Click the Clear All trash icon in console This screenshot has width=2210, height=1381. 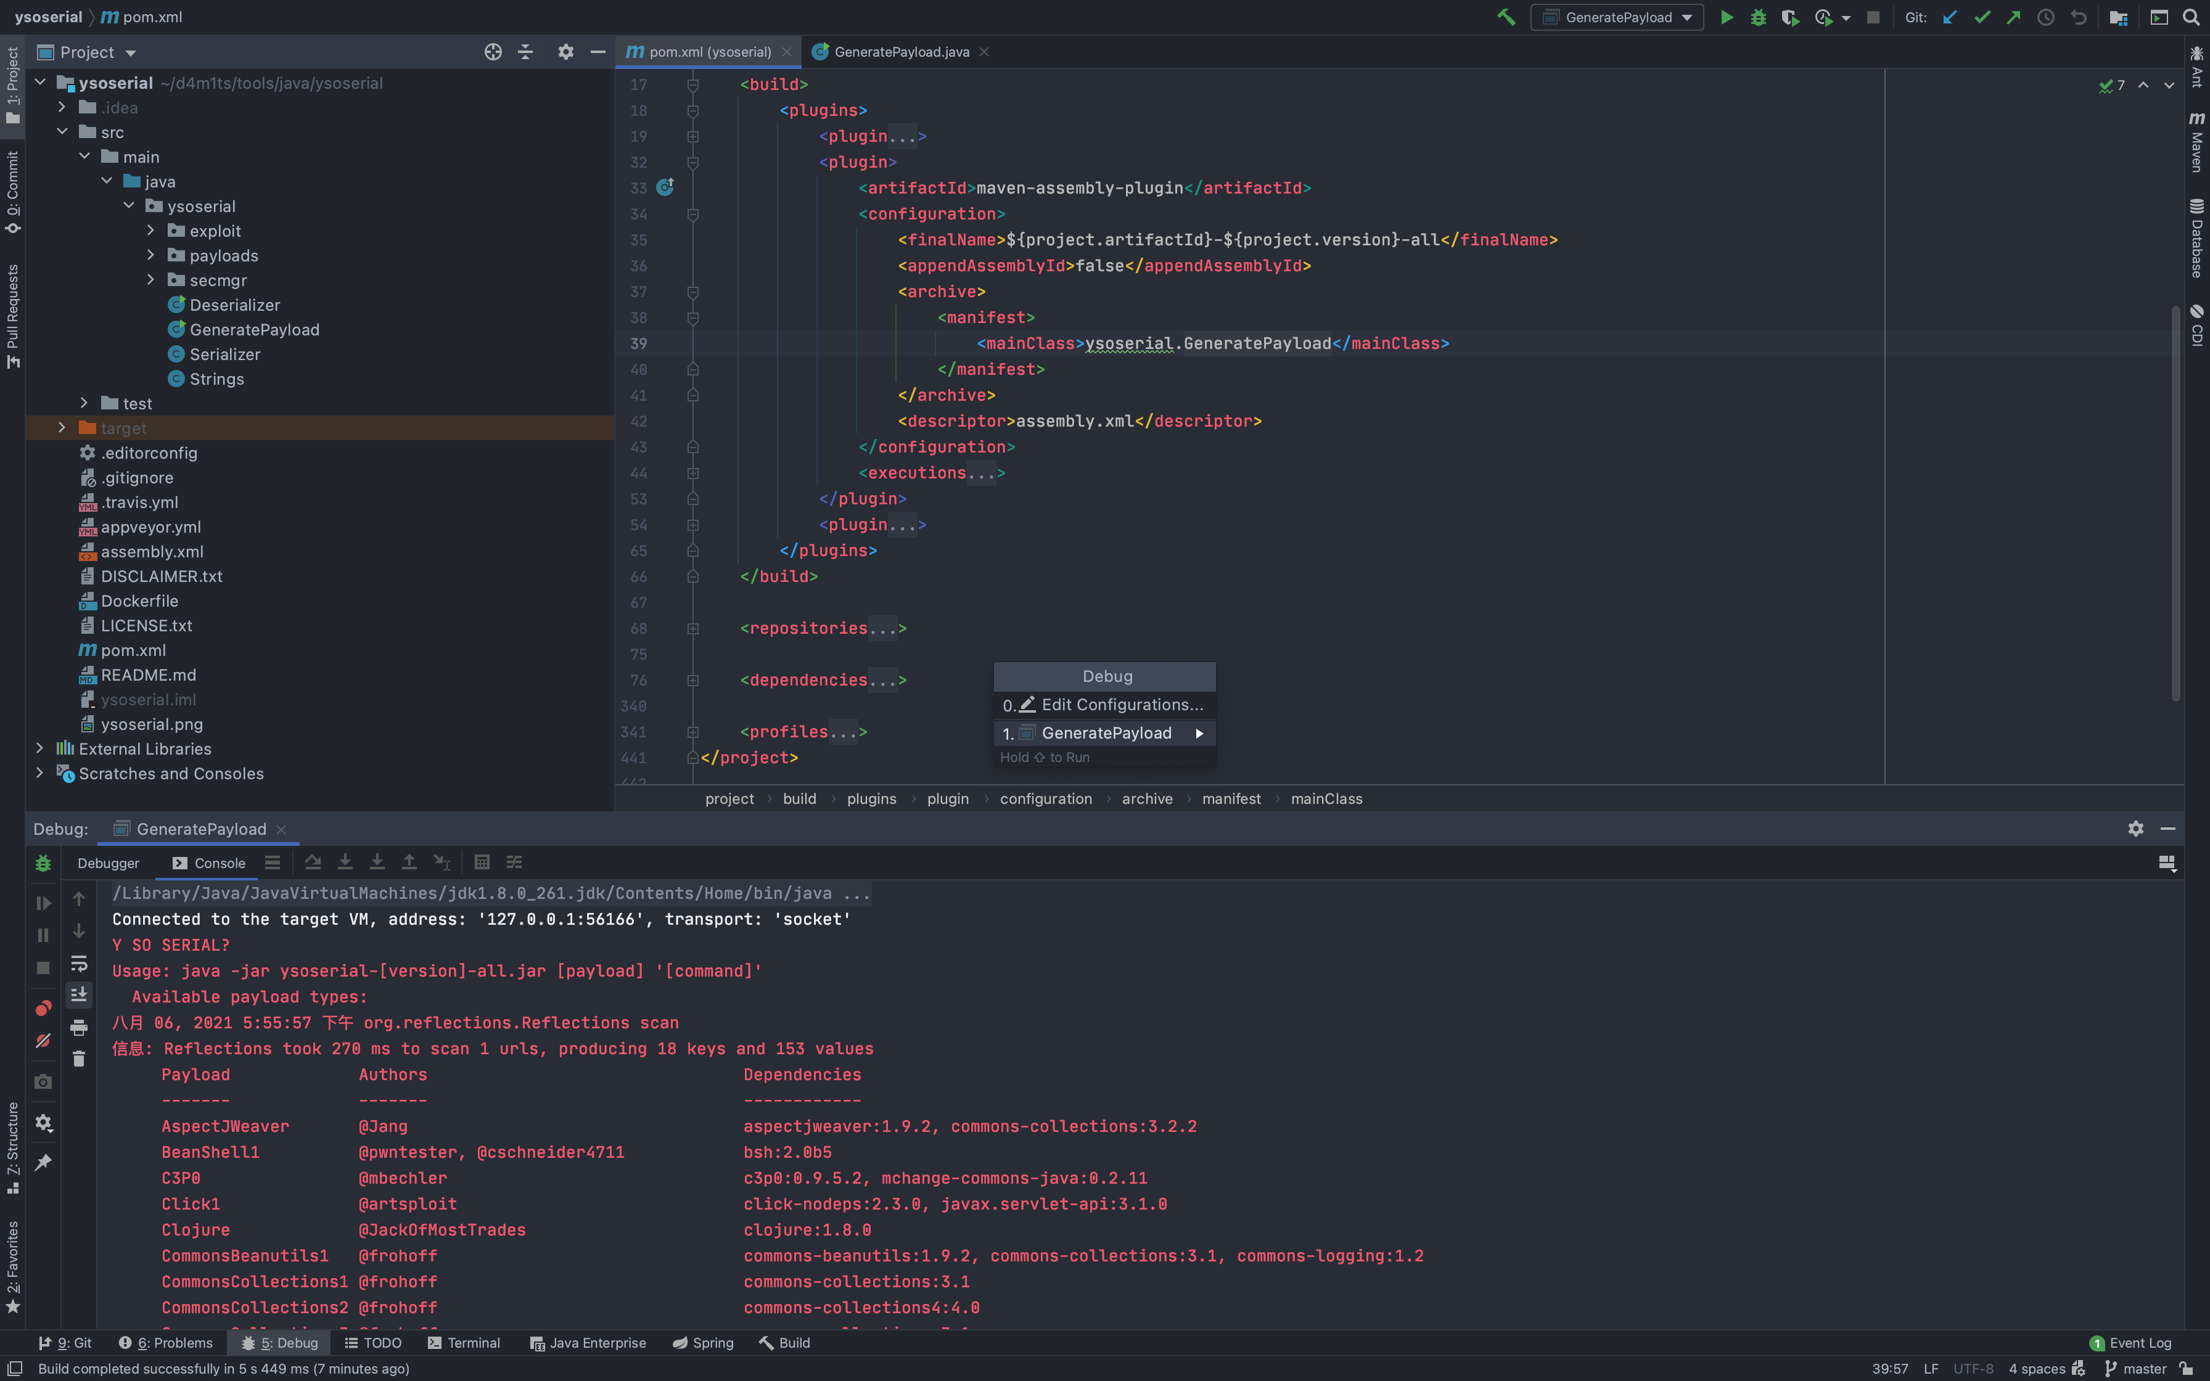click(x=80, y=1059)
